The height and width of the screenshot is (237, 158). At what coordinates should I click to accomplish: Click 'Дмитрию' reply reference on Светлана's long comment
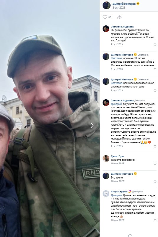(140, 100)
